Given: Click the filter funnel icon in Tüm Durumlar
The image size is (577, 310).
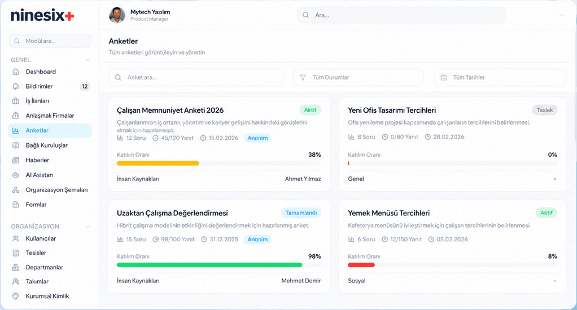Looking at the screenshot, I should coord(303,78).
